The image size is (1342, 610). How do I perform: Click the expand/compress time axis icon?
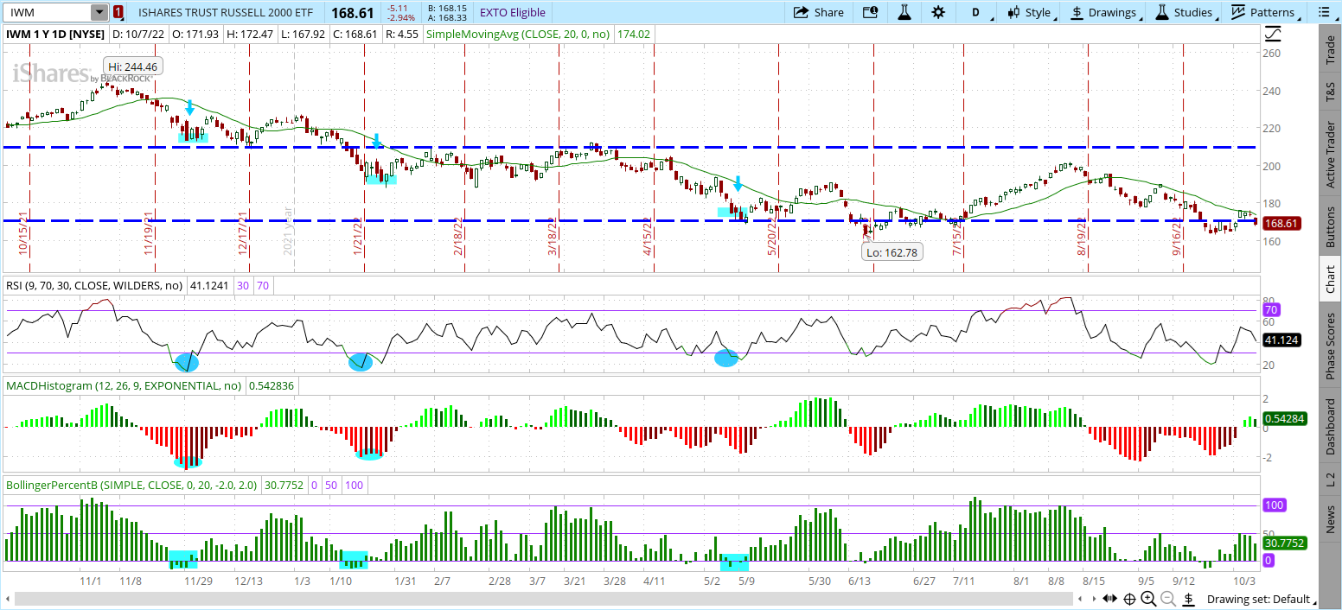pos(1112,599)
